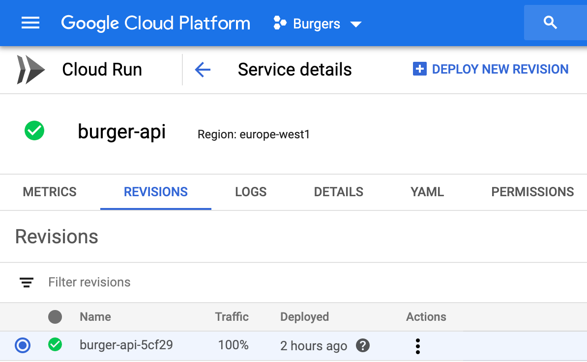Click the 2 hours ago deployed time
This screenshot has height=362, width=587.
(x=314, y=346)
